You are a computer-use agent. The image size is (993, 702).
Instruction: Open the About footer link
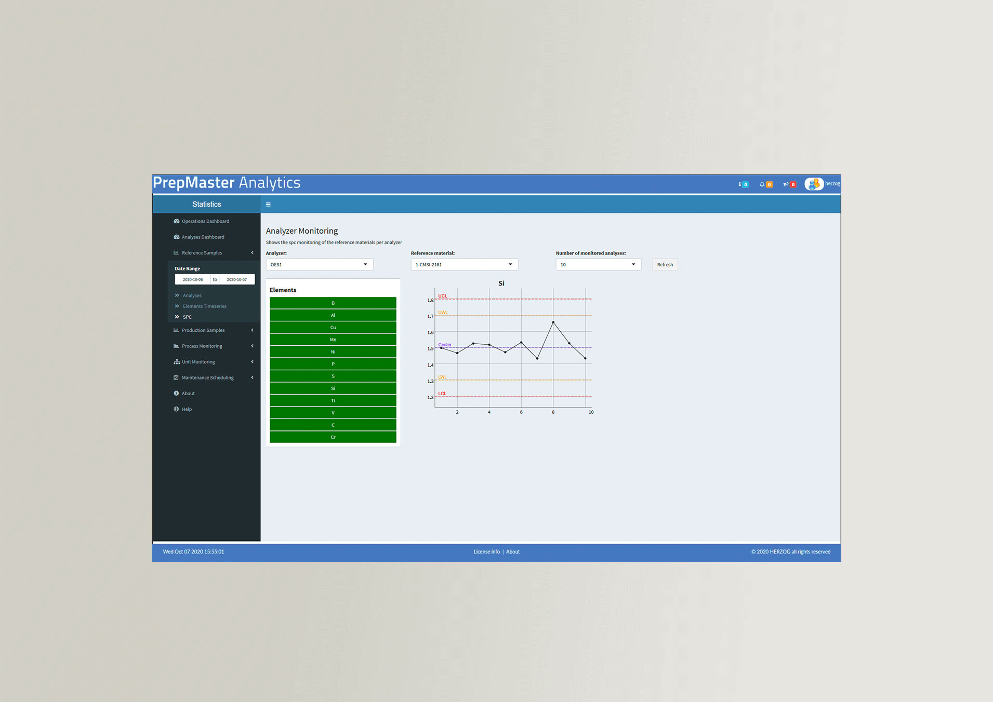tap(513, 552)
